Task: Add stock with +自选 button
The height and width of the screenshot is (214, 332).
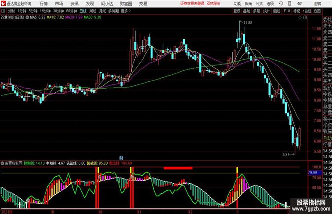Action: pos(307,11)
